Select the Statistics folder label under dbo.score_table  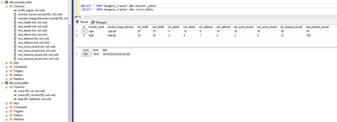19,119
